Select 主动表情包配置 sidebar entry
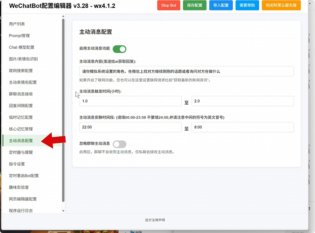This screenshot has height=233, width=315. [32, 82]
